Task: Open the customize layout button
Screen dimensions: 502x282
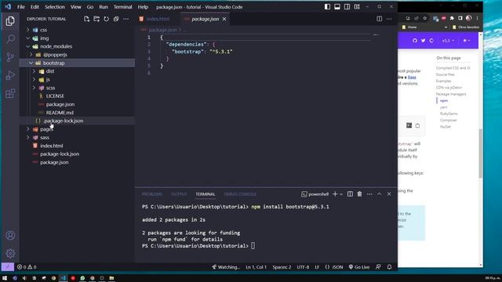Action: (357, 7)
